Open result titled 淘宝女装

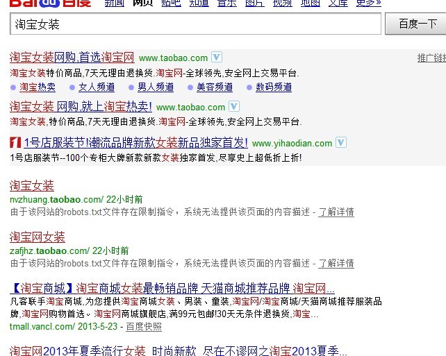point(32,186)
